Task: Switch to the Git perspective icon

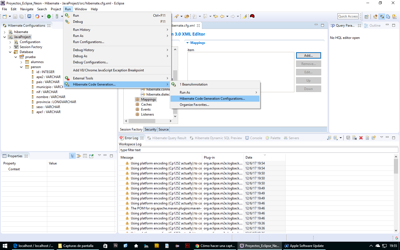Action: 394,16
